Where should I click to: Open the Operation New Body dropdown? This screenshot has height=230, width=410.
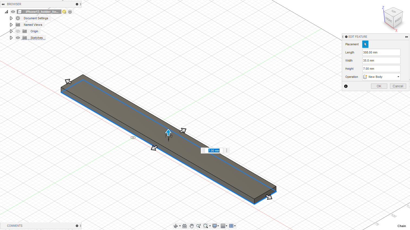click(381, 77)
